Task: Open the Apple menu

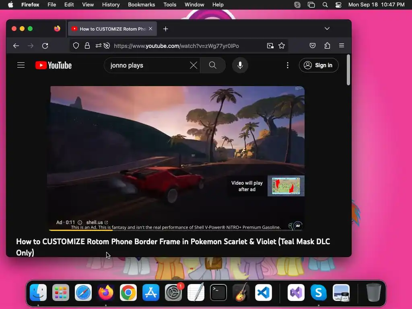Action: (10, 5)
